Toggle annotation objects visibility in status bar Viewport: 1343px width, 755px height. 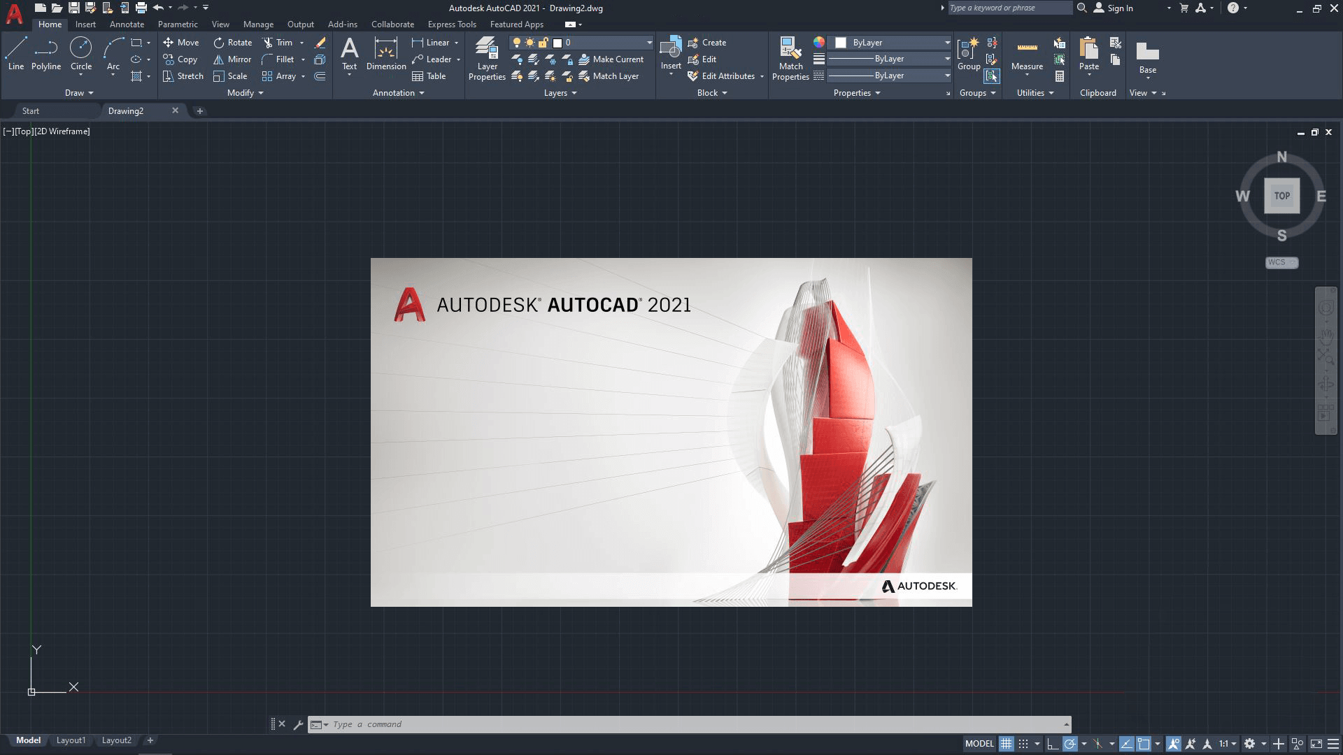tap(1173, 744)
